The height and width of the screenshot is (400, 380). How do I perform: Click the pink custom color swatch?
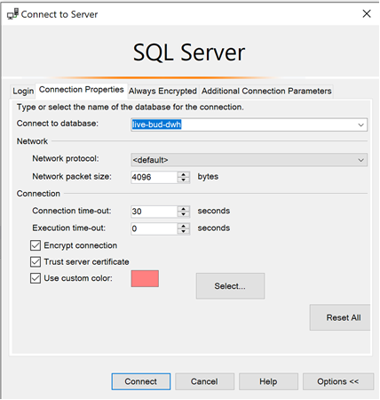[145, 278]
